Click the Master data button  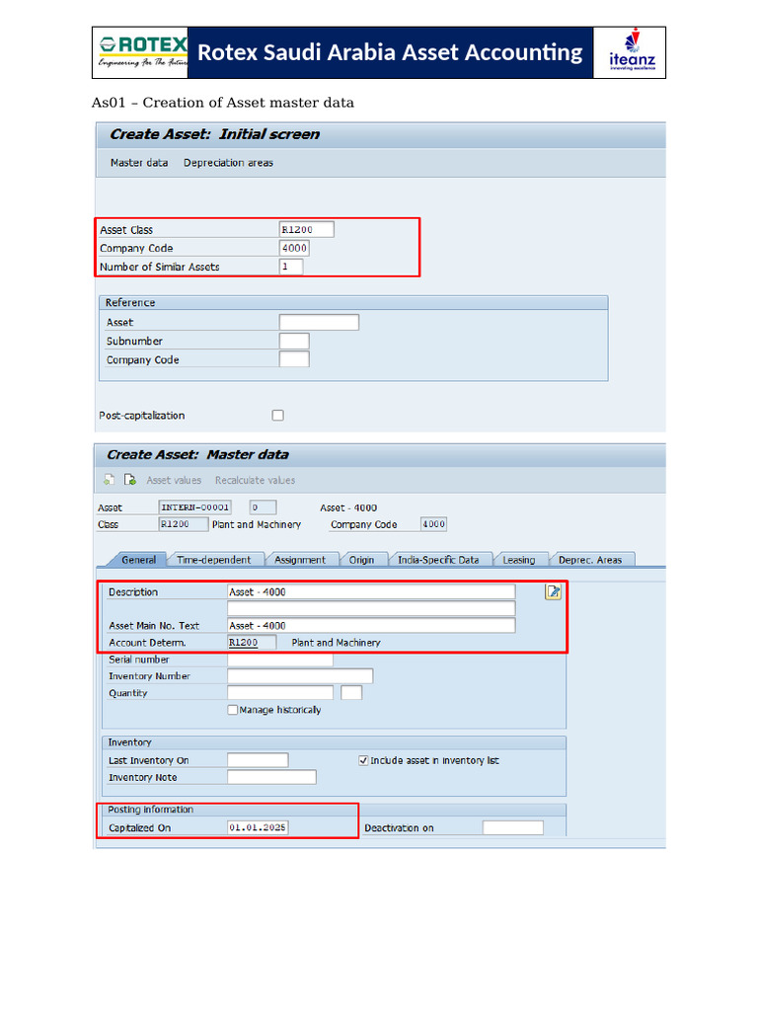click(x=139, y=163)
